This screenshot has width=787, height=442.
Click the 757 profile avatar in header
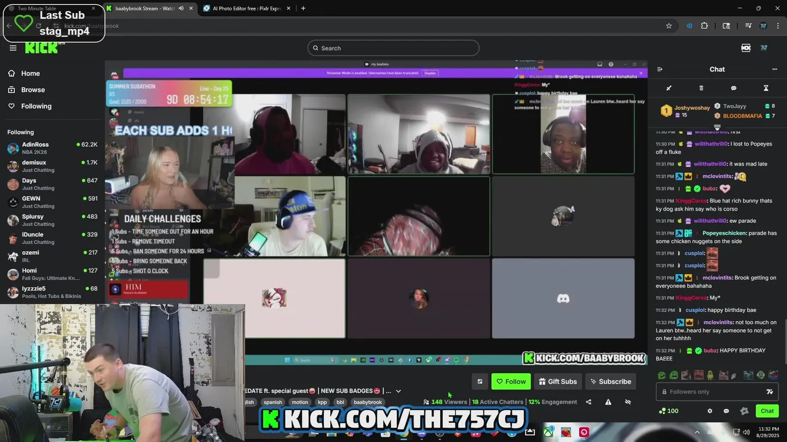pos(764,48)
